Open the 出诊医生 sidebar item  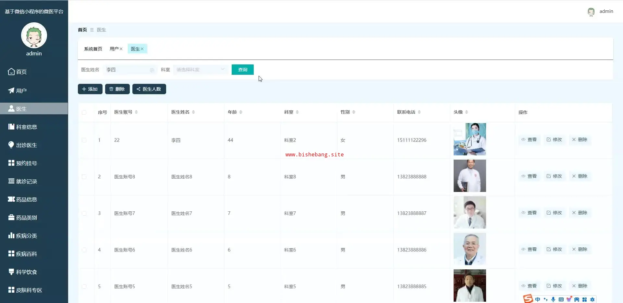coord(27,145)
